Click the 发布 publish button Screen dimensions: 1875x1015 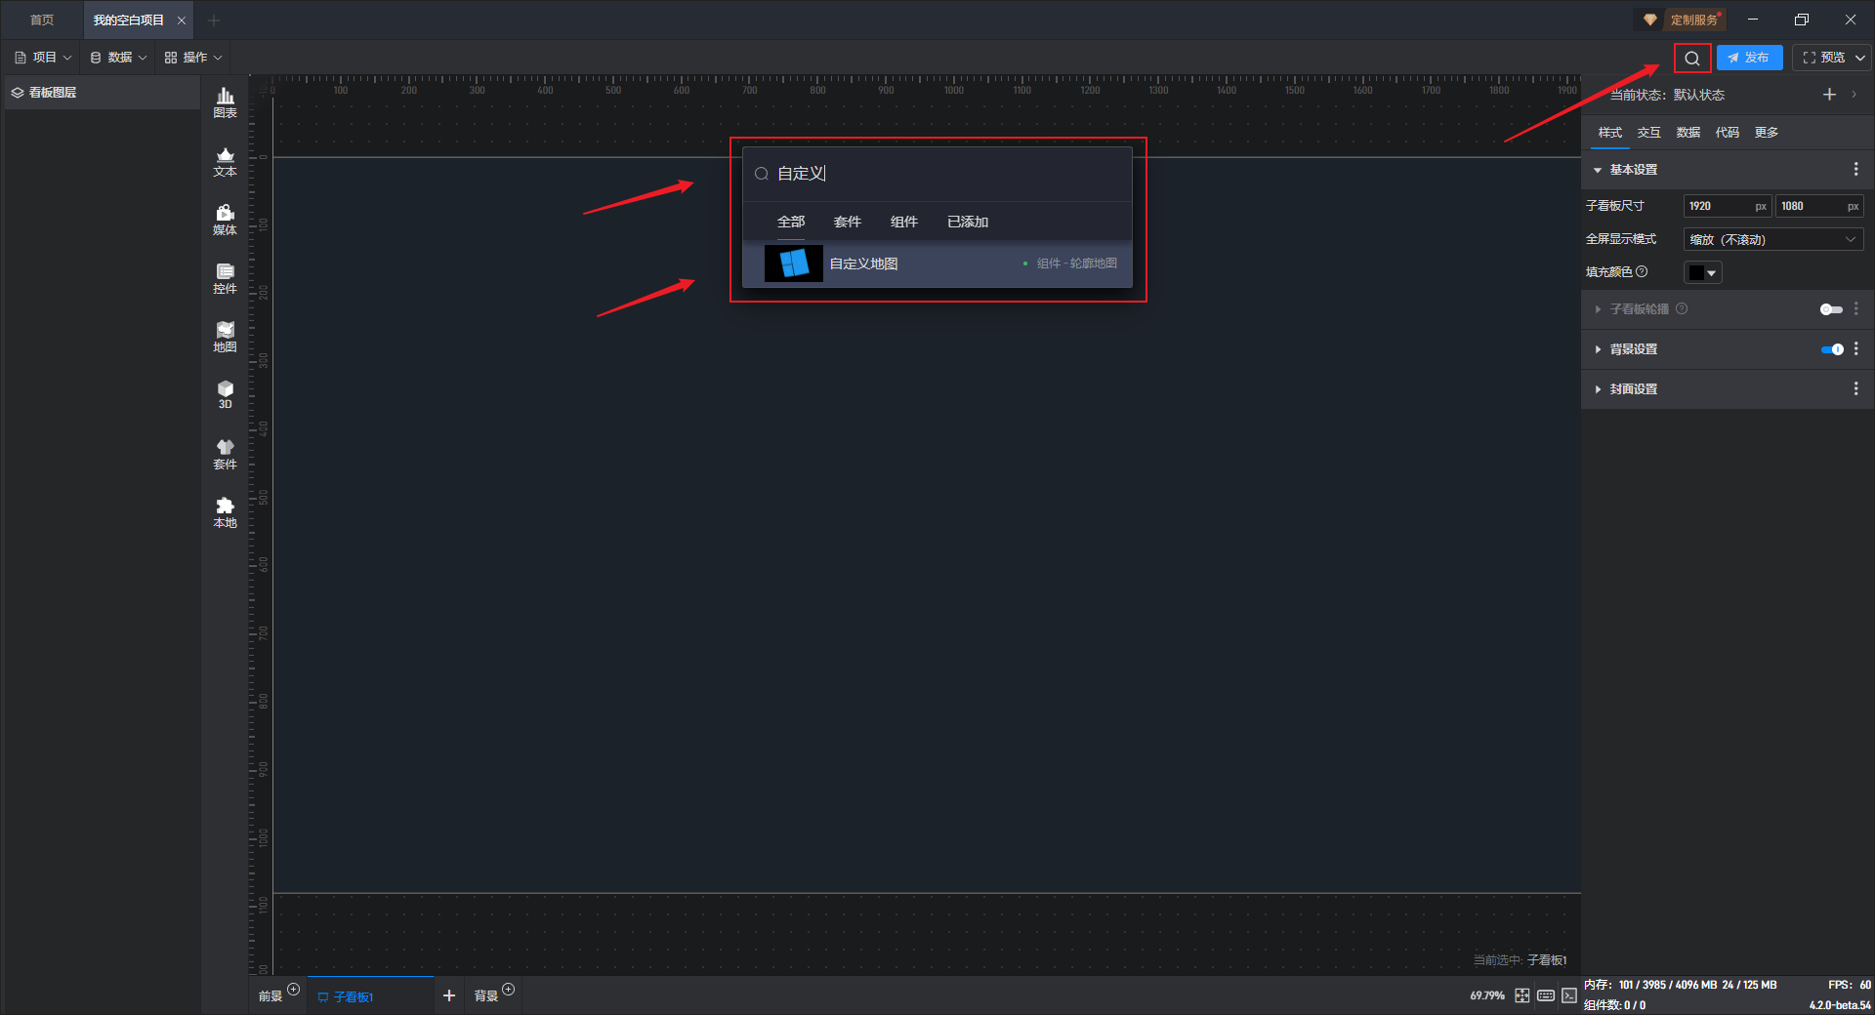tap(1749, 59)
